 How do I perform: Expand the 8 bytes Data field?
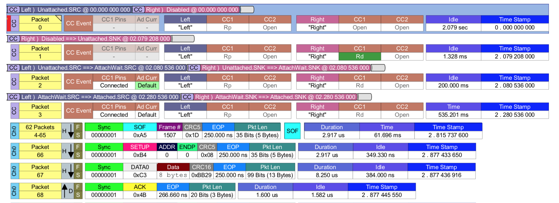tap(173, 175)
